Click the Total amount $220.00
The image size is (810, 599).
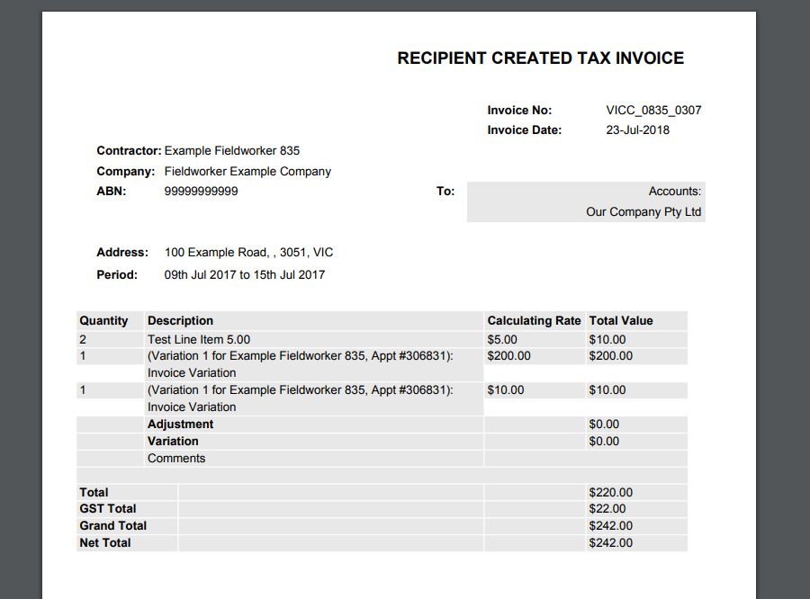click(x=610, y=492)
